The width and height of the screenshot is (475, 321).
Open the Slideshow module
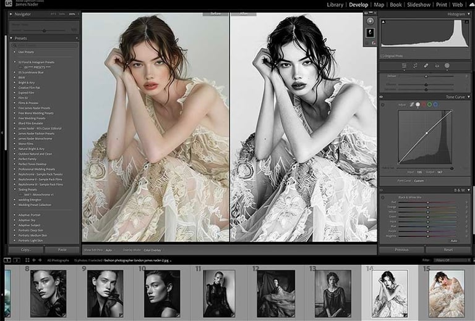click(x=419, y=4)
